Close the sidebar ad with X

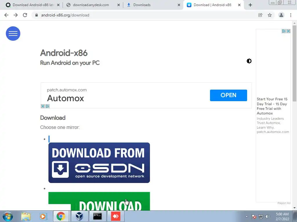(288, 31)
